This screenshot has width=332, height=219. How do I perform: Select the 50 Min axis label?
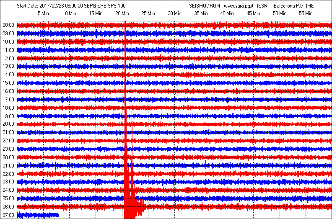click(280, 13)
